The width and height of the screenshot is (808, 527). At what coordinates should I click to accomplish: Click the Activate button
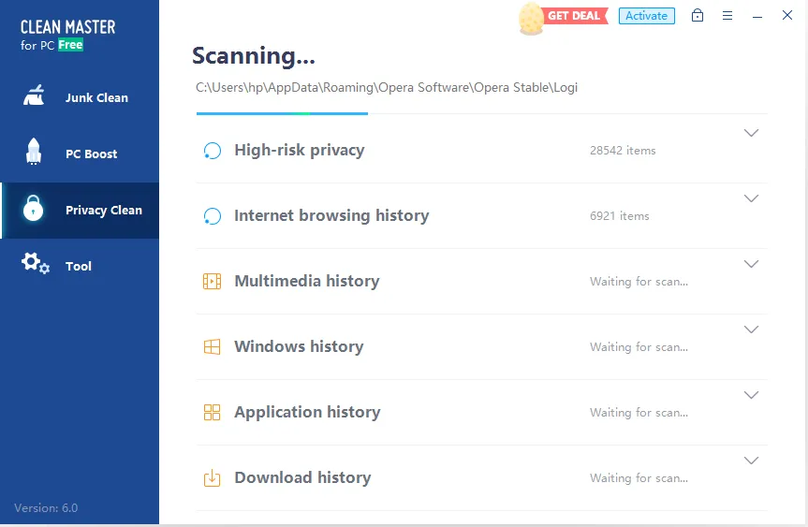647,16
